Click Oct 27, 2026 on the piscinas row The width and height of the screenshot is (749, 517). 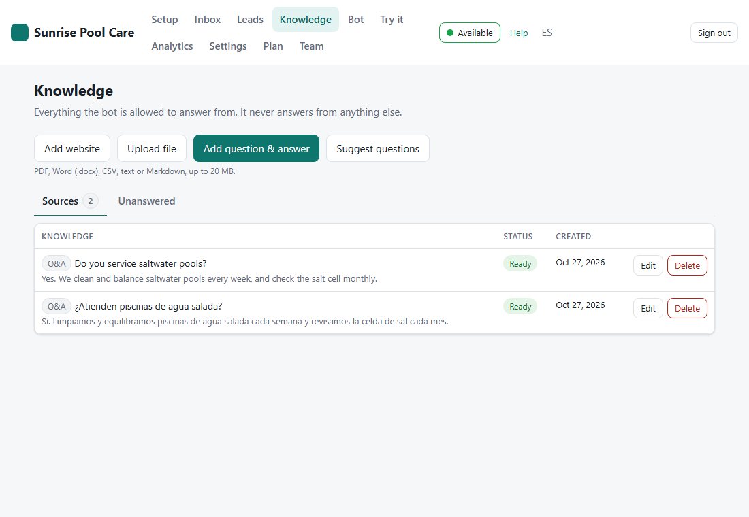pos(580,305)
